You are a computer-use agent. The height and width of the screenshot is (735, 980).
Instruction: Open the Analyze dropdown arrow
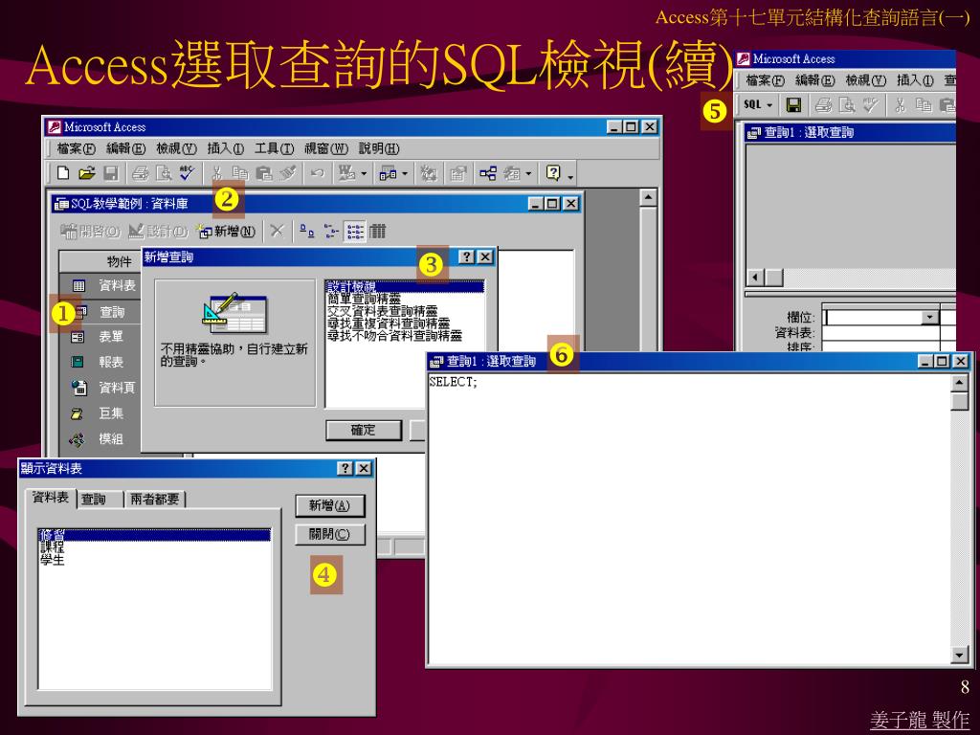(405, 174)
